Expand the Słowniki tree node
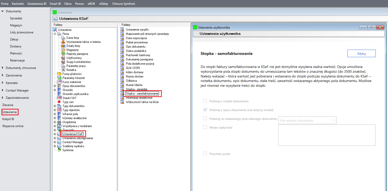This screenshot has width=388, height=191. point(55,90)
